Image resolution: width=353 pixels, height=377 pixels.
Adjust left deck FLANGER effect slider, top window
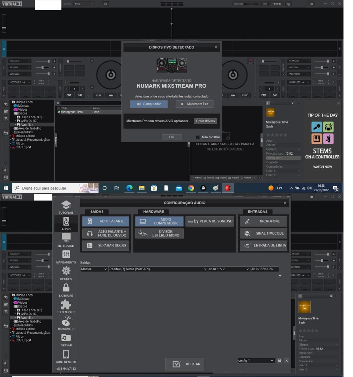(x=43, y=61)
